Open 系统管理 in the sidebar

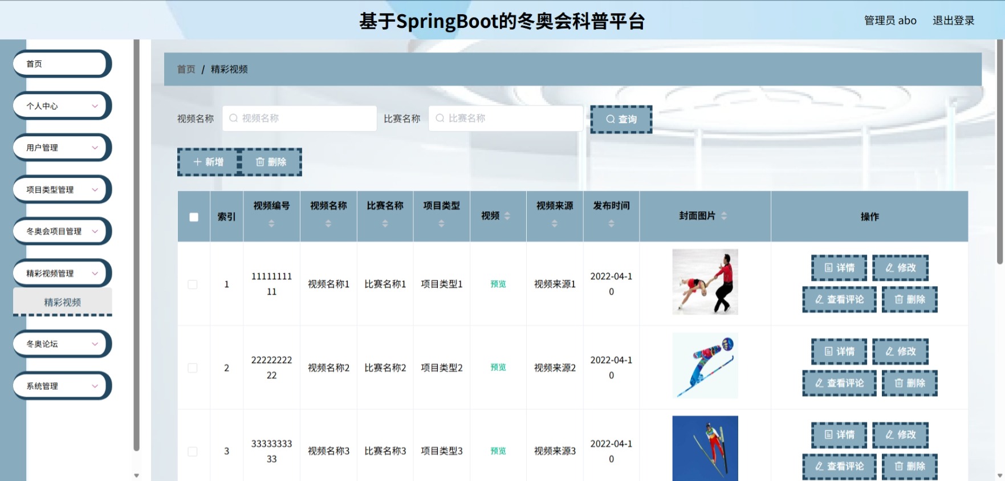coord(62,386)
